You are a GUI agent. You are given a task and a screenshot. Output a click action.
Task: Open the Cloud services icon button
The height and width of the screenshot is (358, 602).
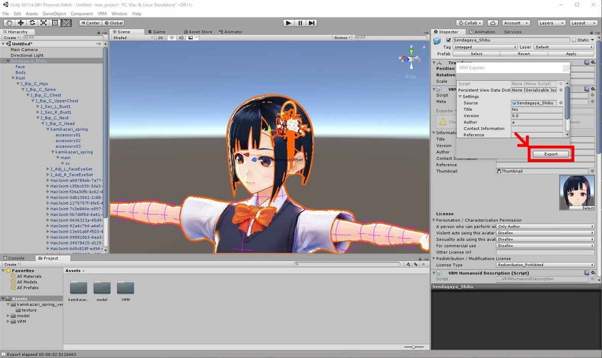(x=493, y=23)
